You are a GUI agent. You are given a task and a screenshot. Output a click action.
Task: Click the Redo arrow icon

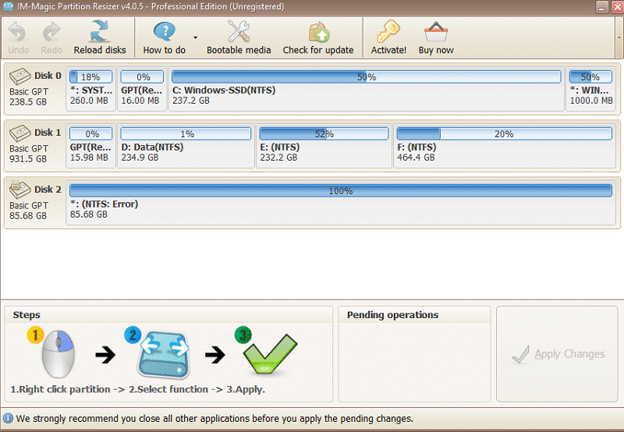tap(51, 32)
